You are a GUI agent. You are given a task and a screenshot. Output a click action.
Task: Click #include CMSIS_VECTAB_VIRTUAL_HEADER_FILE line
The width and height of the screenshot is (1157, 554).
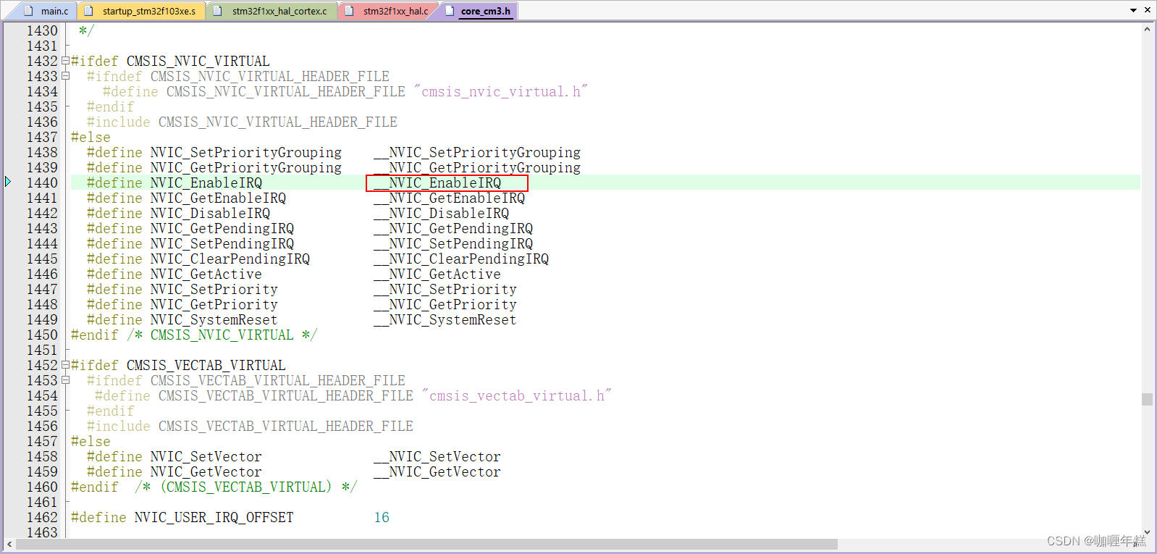click(250, 426)
